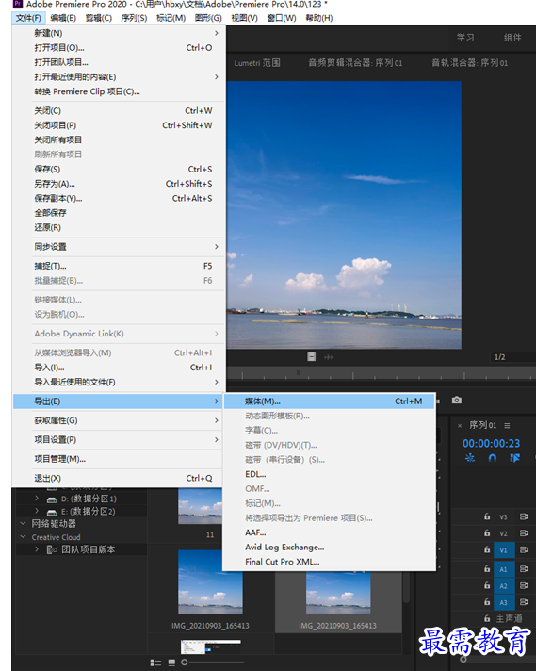
Task: Choose 退出(X) to quit Premiere
Action: pyautogui.click(x=119, y=478)
